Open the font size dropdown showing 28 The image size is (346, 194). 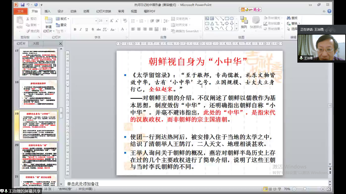107,21
